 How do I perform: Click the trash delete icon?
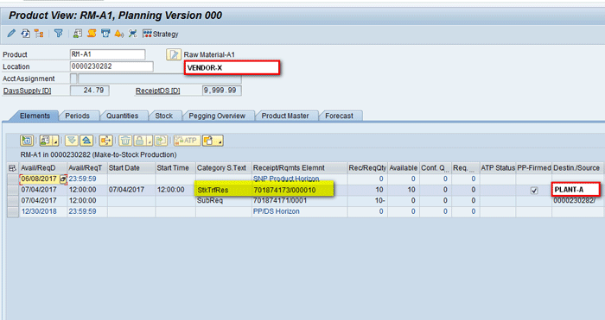click(125, 141)
